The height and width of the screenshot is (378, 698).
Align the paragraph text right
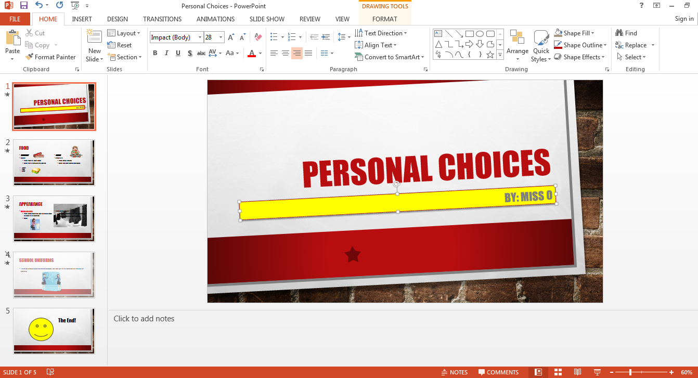pyautogui.click(x=297, y=53)
